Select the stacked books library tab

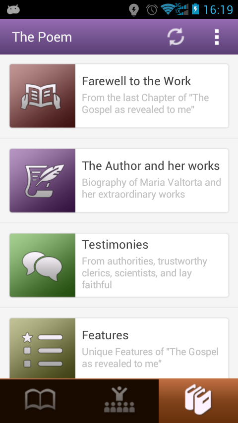pos(198,401)
